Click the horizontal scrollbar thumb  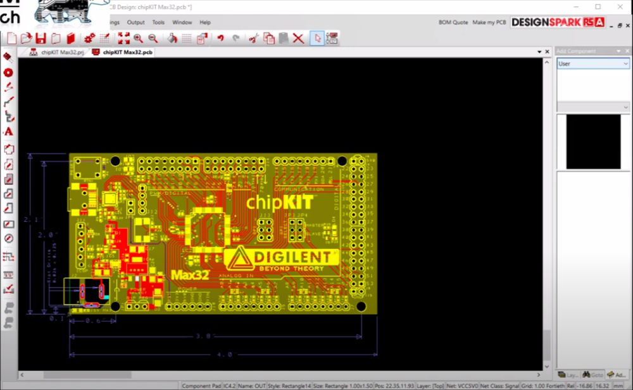tap(87, 375)
